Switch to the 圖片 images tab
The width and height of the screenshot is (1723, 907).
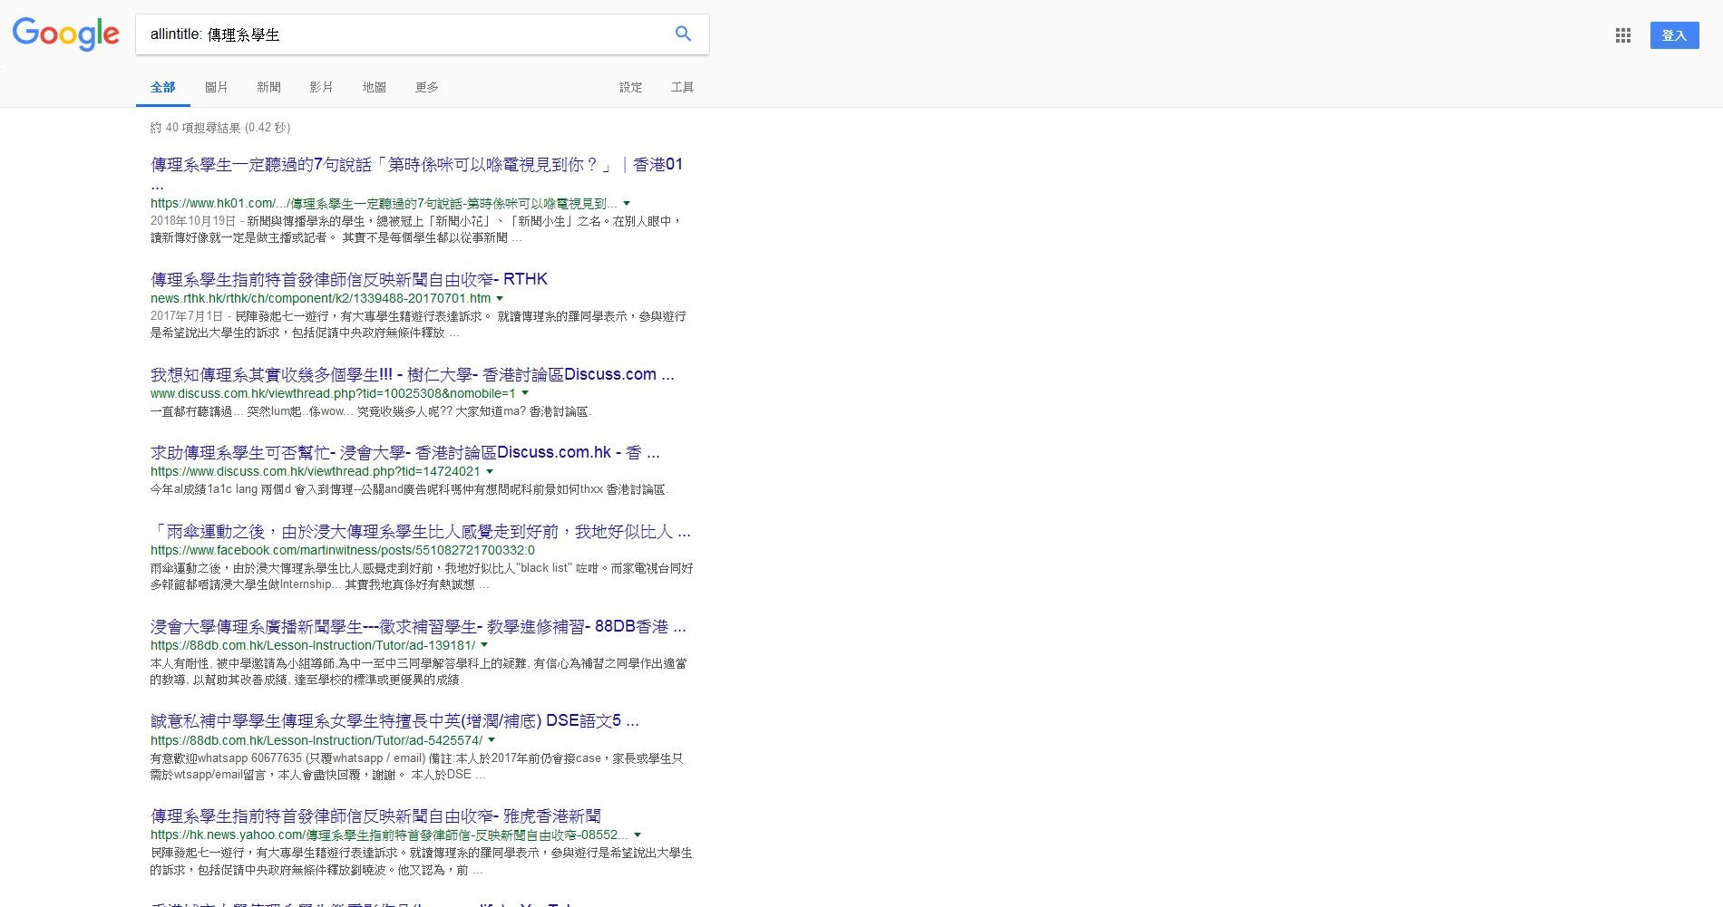[216, 87]
